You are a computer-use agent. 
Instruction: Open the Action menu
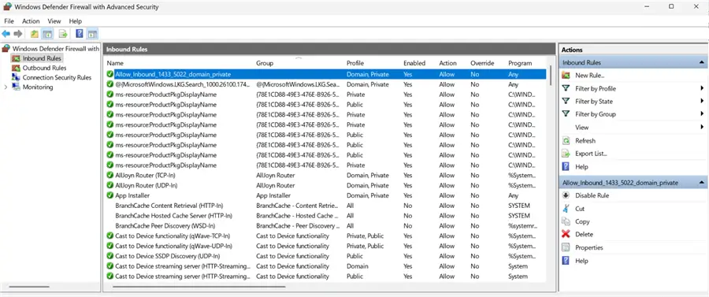click(32, 20)
